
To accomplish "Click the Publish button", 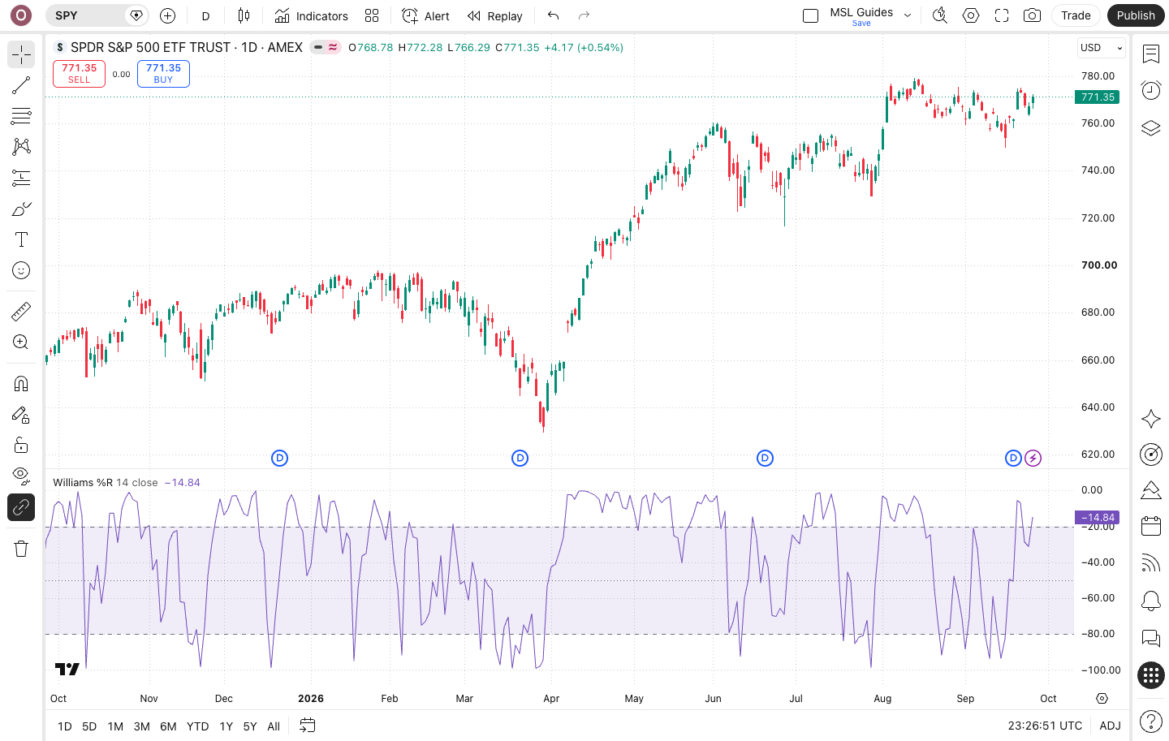I will (1136, 15).
